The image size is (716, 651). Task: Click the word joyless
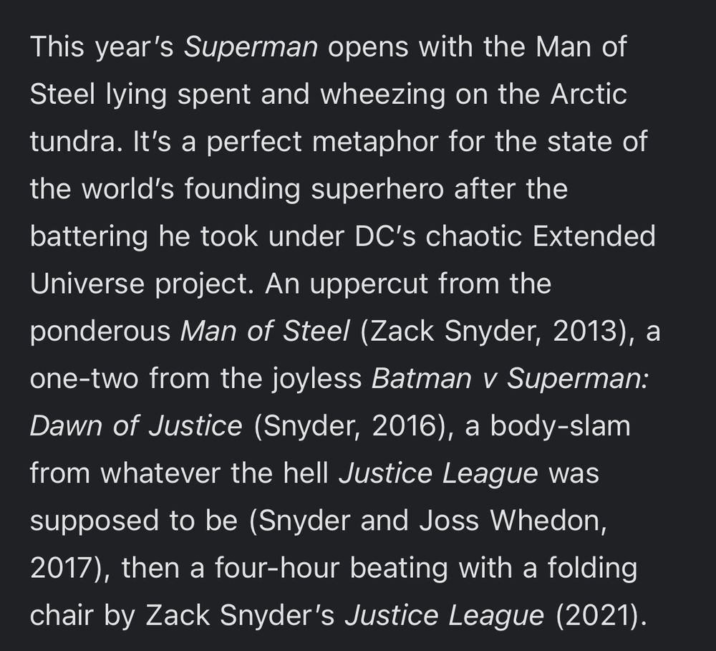click(317, 379)
